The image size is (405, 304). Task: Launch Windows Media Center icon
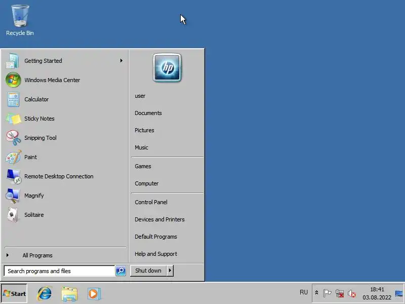click(13, 80)
